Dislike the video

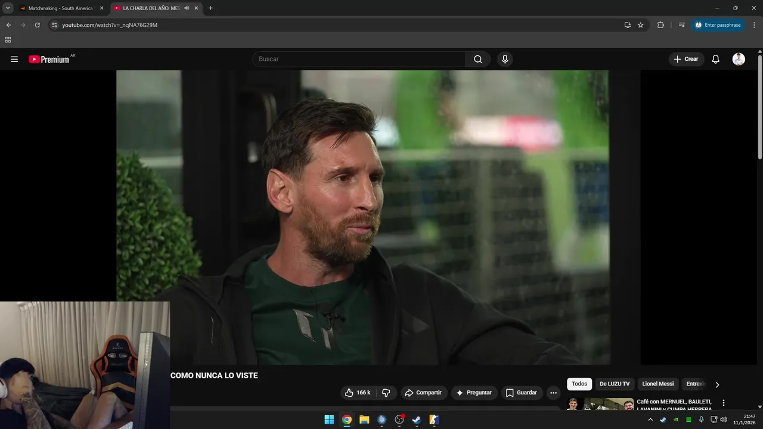[x=386, y=393]
